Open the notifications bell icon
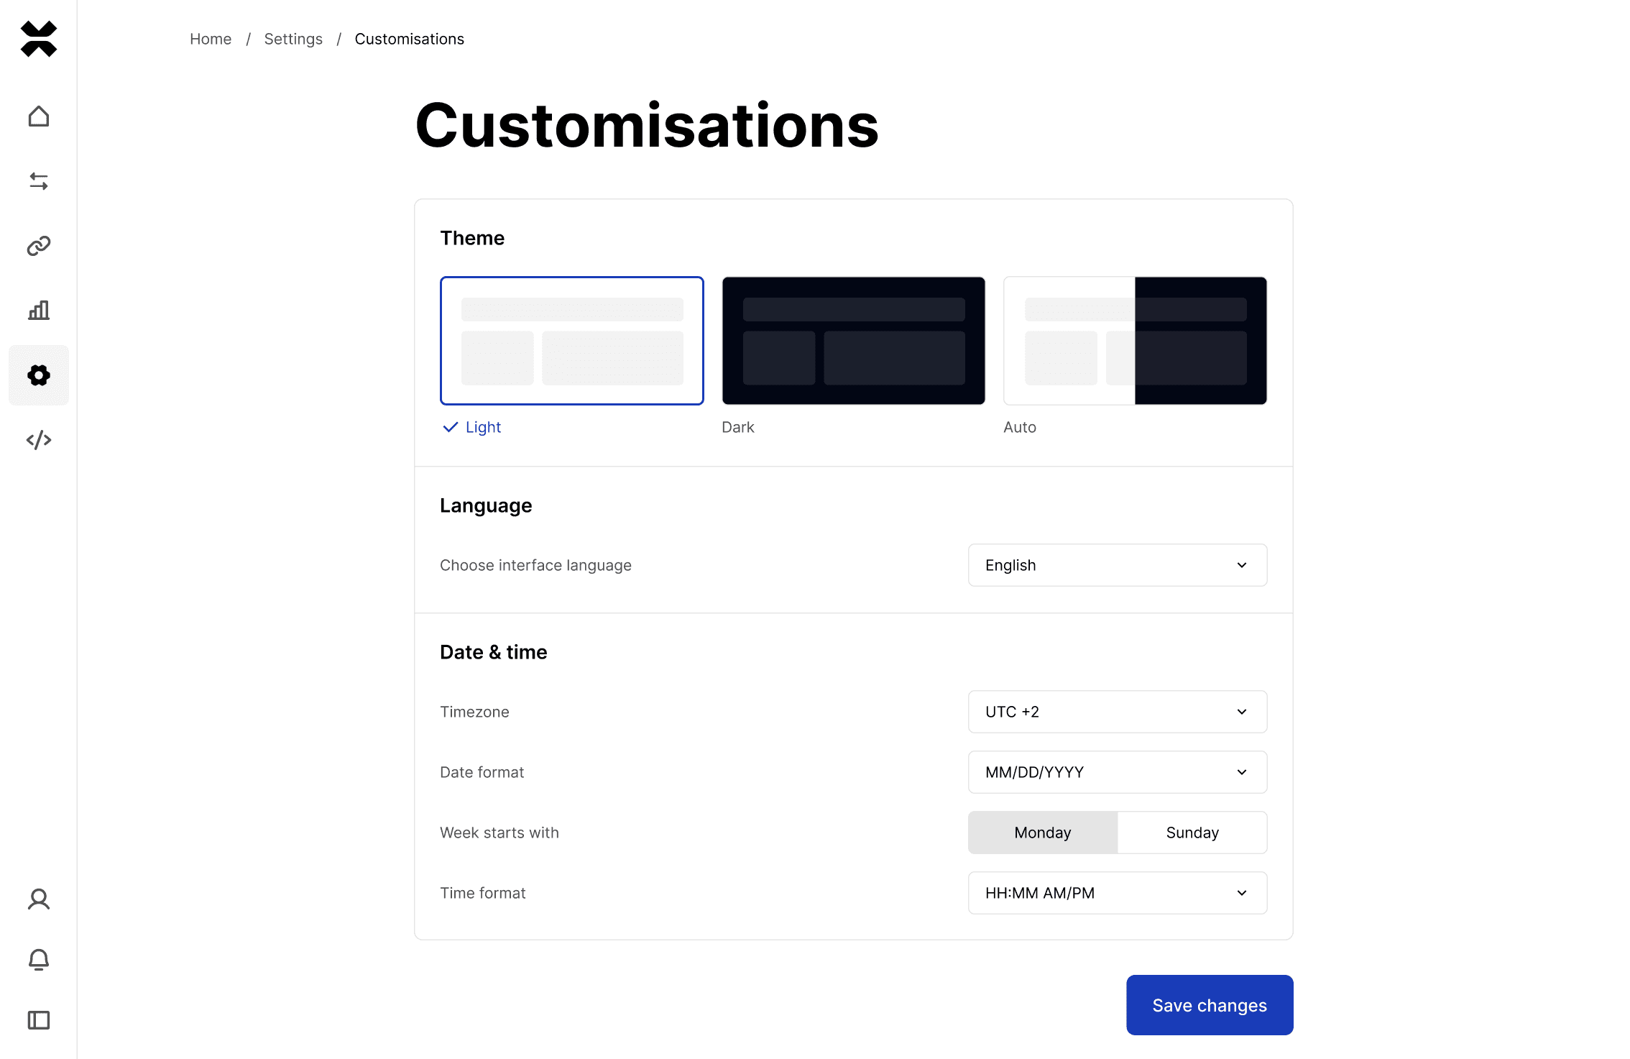This screenshot has height=1059, width=1630. click(x=39, y=960)
